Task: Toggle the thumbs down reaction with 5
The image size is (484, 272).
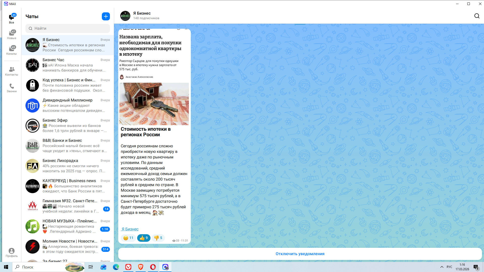Action: tap(158, 238)
